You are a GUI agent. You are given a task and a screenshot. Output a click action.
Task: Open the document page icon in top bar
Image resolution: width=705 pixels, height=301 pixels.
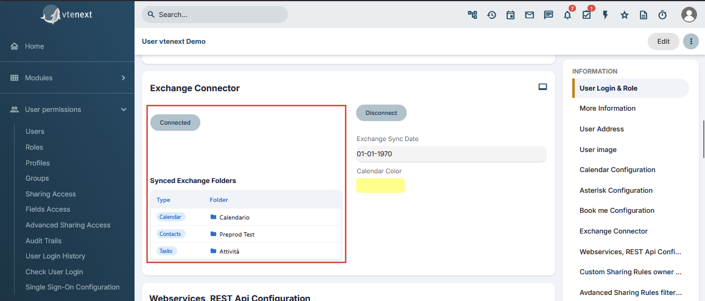644,15
